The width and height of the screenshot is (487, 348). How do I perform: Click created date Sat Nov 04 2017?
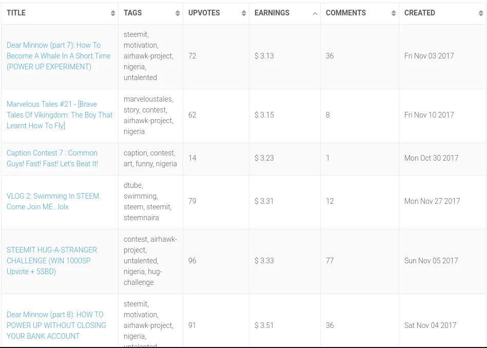(x=430, y=325)
